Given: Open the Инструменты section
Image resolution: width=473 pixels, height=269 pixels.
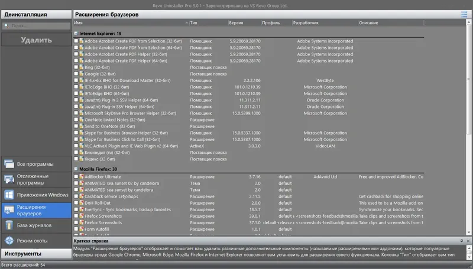Looking at the screenshot, I should pyautogui.click(x=36, y=254).
